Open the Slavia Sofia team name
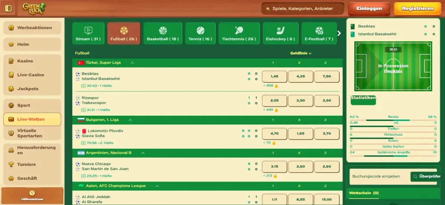The height and width of the screenshot is (205, 445). point(93,136)
